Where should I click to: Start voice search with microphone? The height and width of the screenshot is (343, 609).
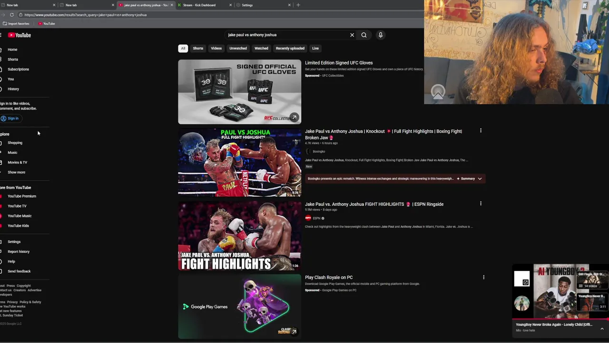tap(381, 35)
